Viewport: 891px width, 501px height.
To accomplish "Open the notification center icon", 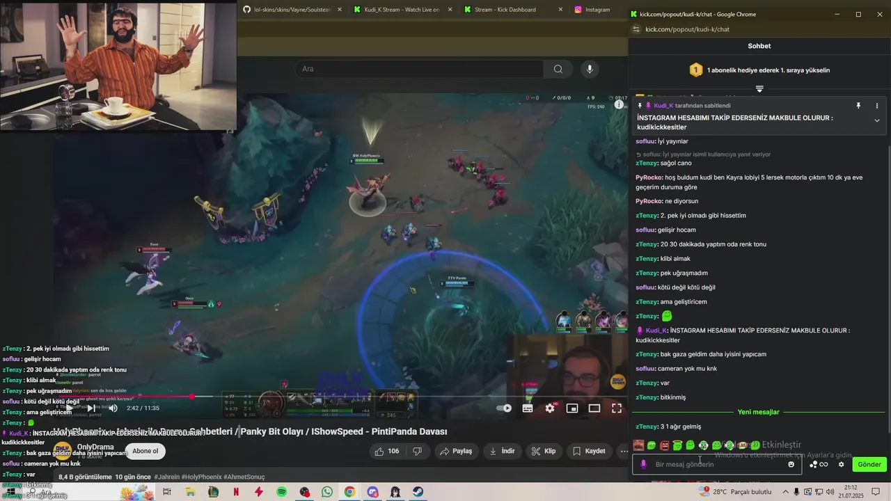I will click(876, 492).
